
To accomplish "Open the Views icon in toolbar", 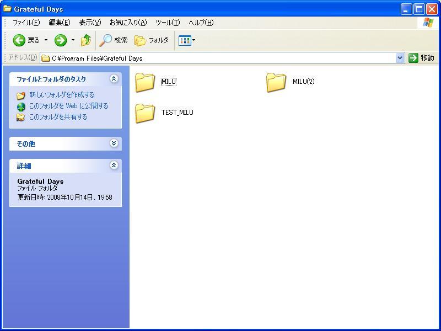I will (x=185, y=40).
